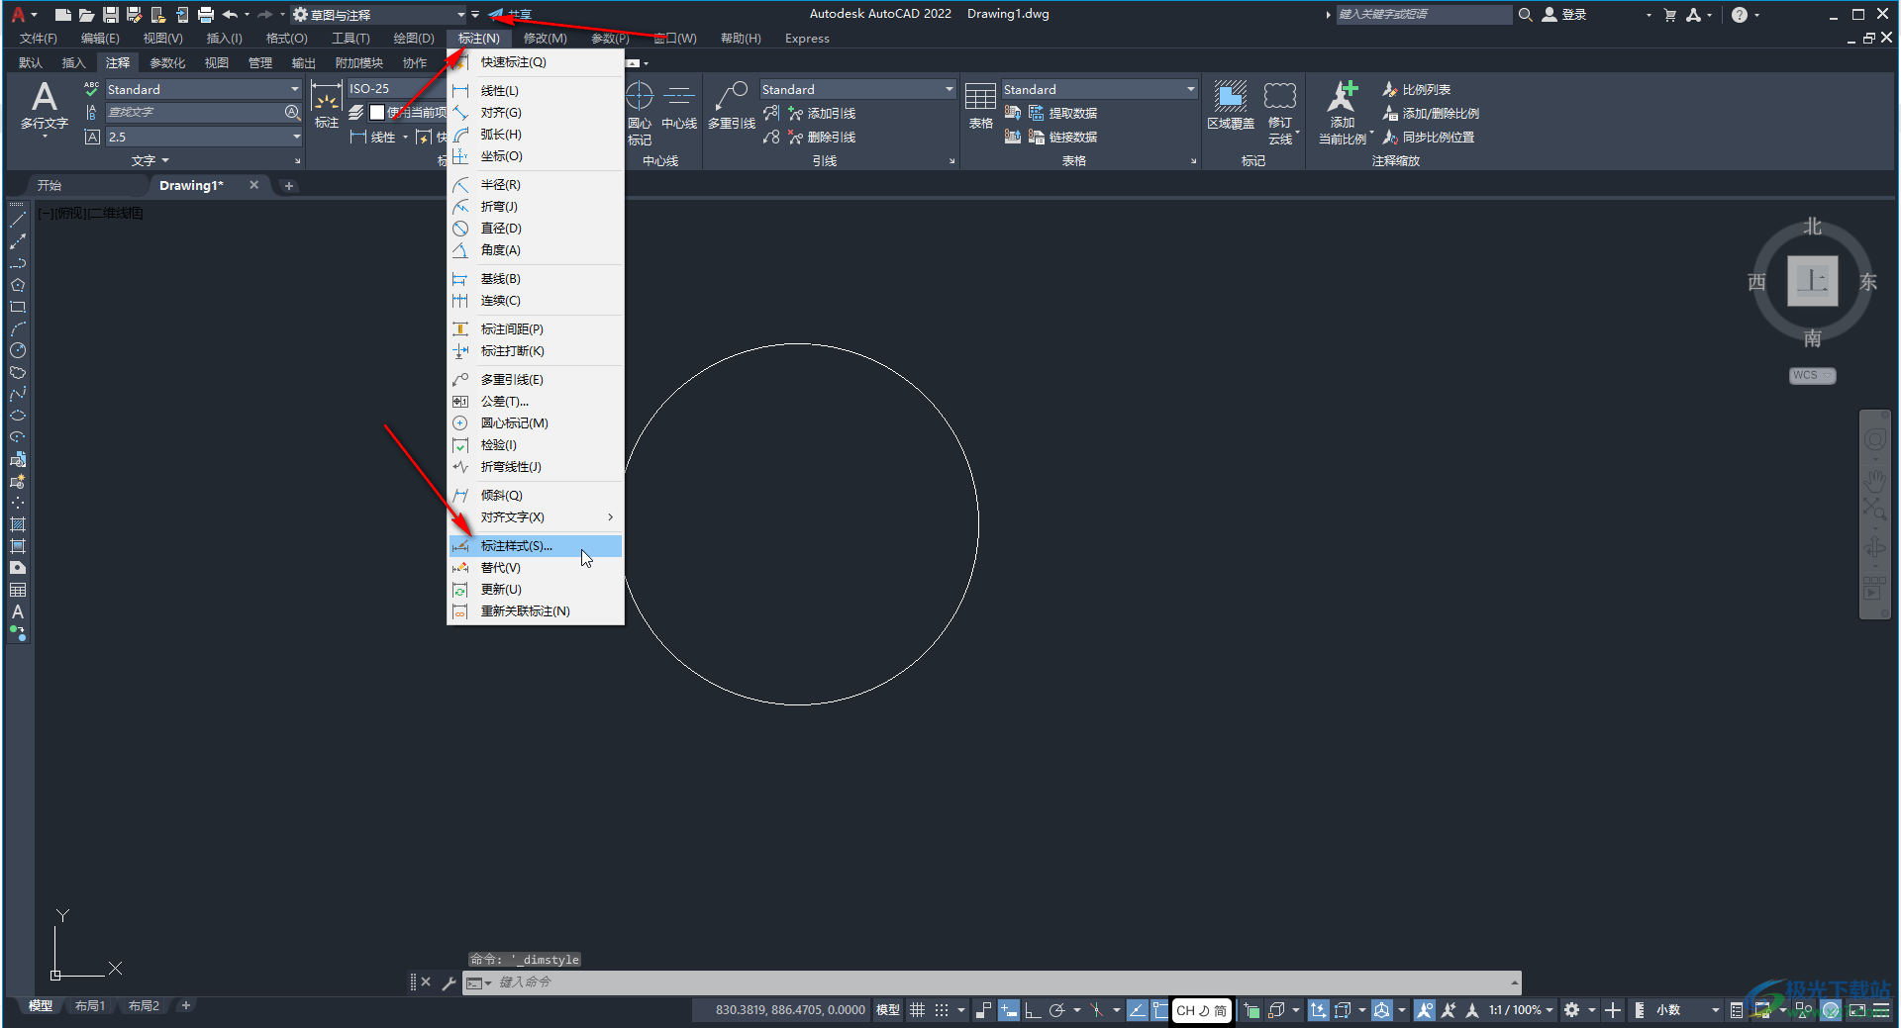Click Add Current Scale (添加当前比例) icon
The height and width of the screenshot is (1028, 1901).
(x=1343, y=113)
